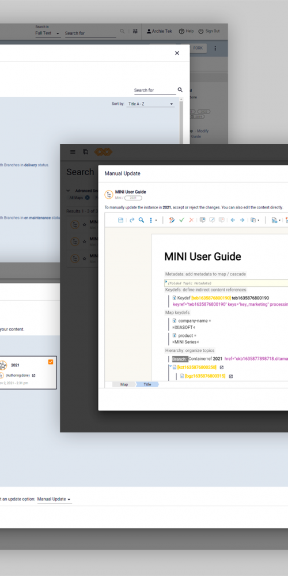288x576 pixels.
Task: Open the Full Text search-in dropdown
Action: point(48,33)
